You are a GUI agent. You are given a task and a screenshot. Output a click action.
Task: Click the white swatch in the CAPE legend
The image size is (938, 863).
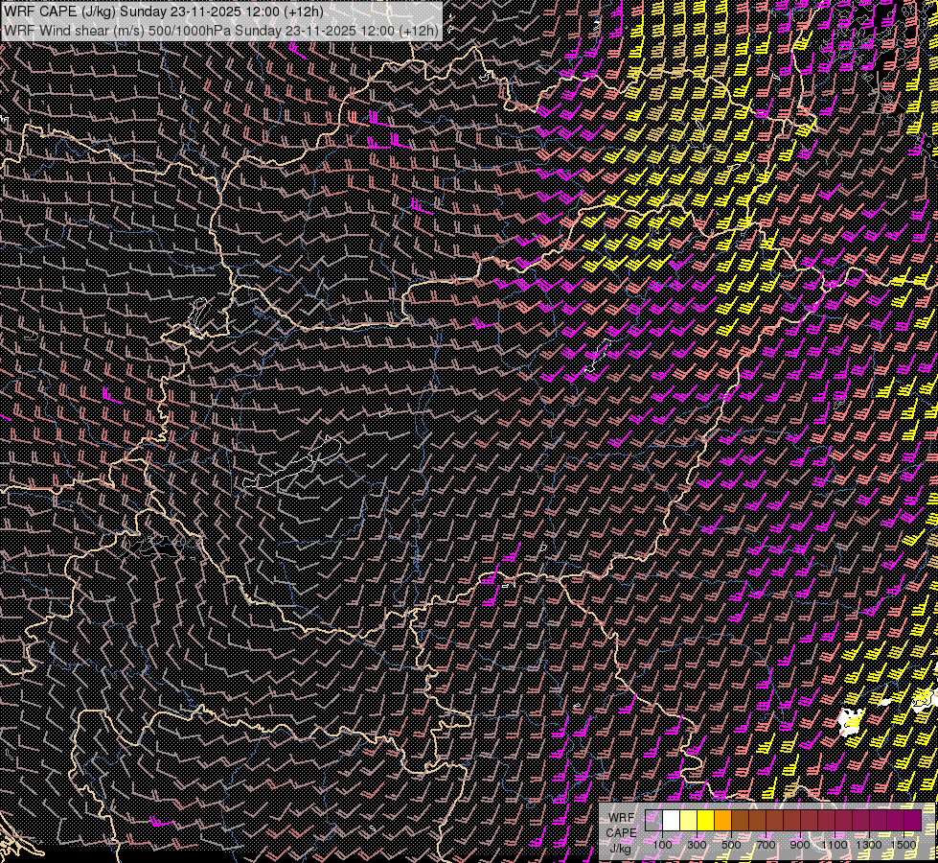[x=672, y=821]
